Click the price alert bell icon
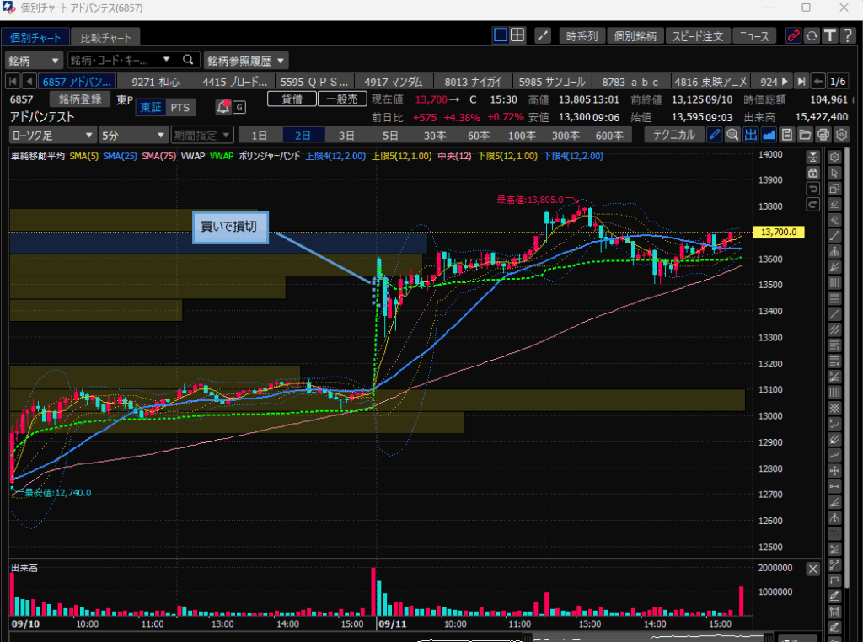863x642 pixels. coord(223,107)
